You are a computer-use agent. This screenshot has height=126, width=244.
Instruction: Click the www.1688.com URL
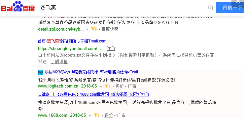point(52,115)
